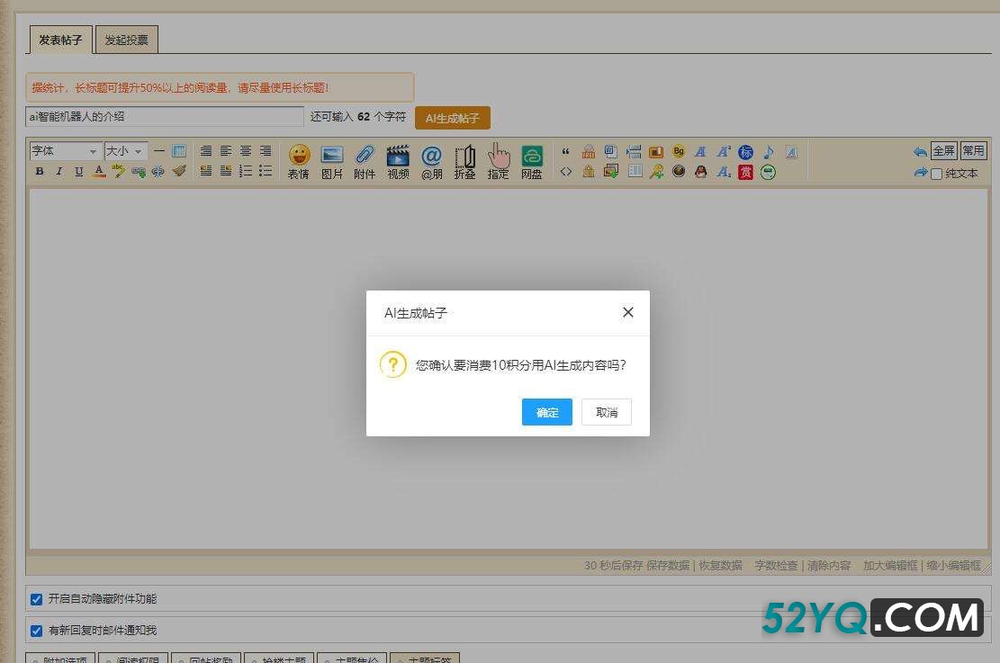This screenshot has height=663, width=1000.
Task: Select the 发表帖子 tab
Action: click(x=60, y=40)
